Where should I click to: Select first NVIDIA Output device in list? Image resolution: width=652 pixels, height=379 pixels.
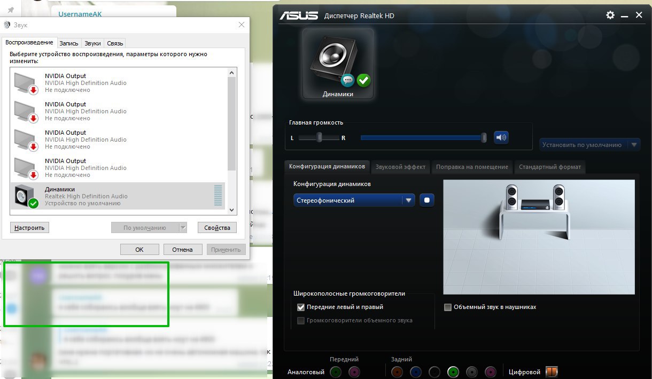coord(118,83)
